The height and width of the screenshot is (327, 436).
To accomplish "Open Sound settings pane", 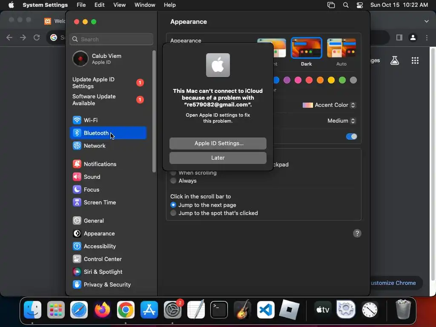I will (108, 177).
